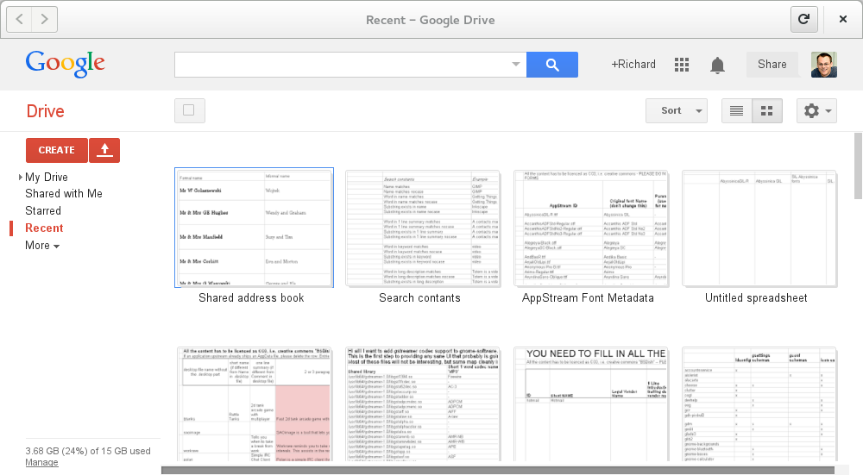Viewport: 863px width, 475px height.
Task: Open the notifications bell icon
Action: point(717,65)
